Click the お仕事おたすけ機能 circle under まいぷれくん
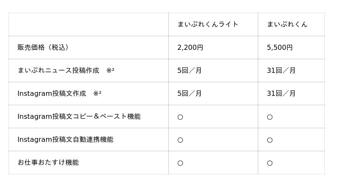The height and width of the screenshot is (187, 341). coord(270,163)
